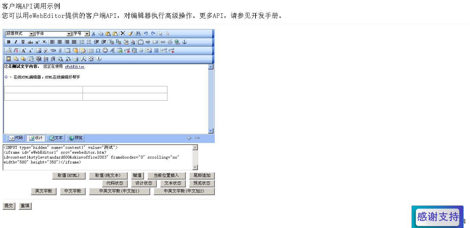
Task: Shrink editor with minus icon
Action: pos(197,138)
